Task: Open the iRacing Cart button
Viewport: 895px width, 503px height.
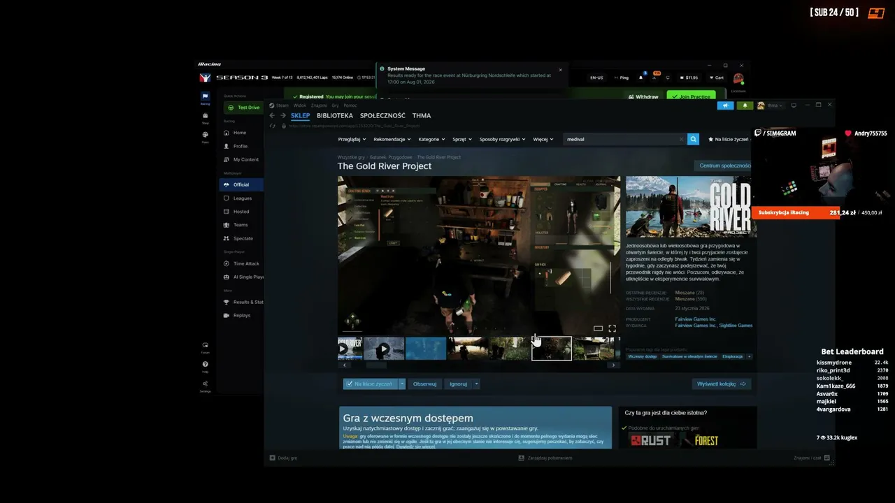Action: pos(716,78)
